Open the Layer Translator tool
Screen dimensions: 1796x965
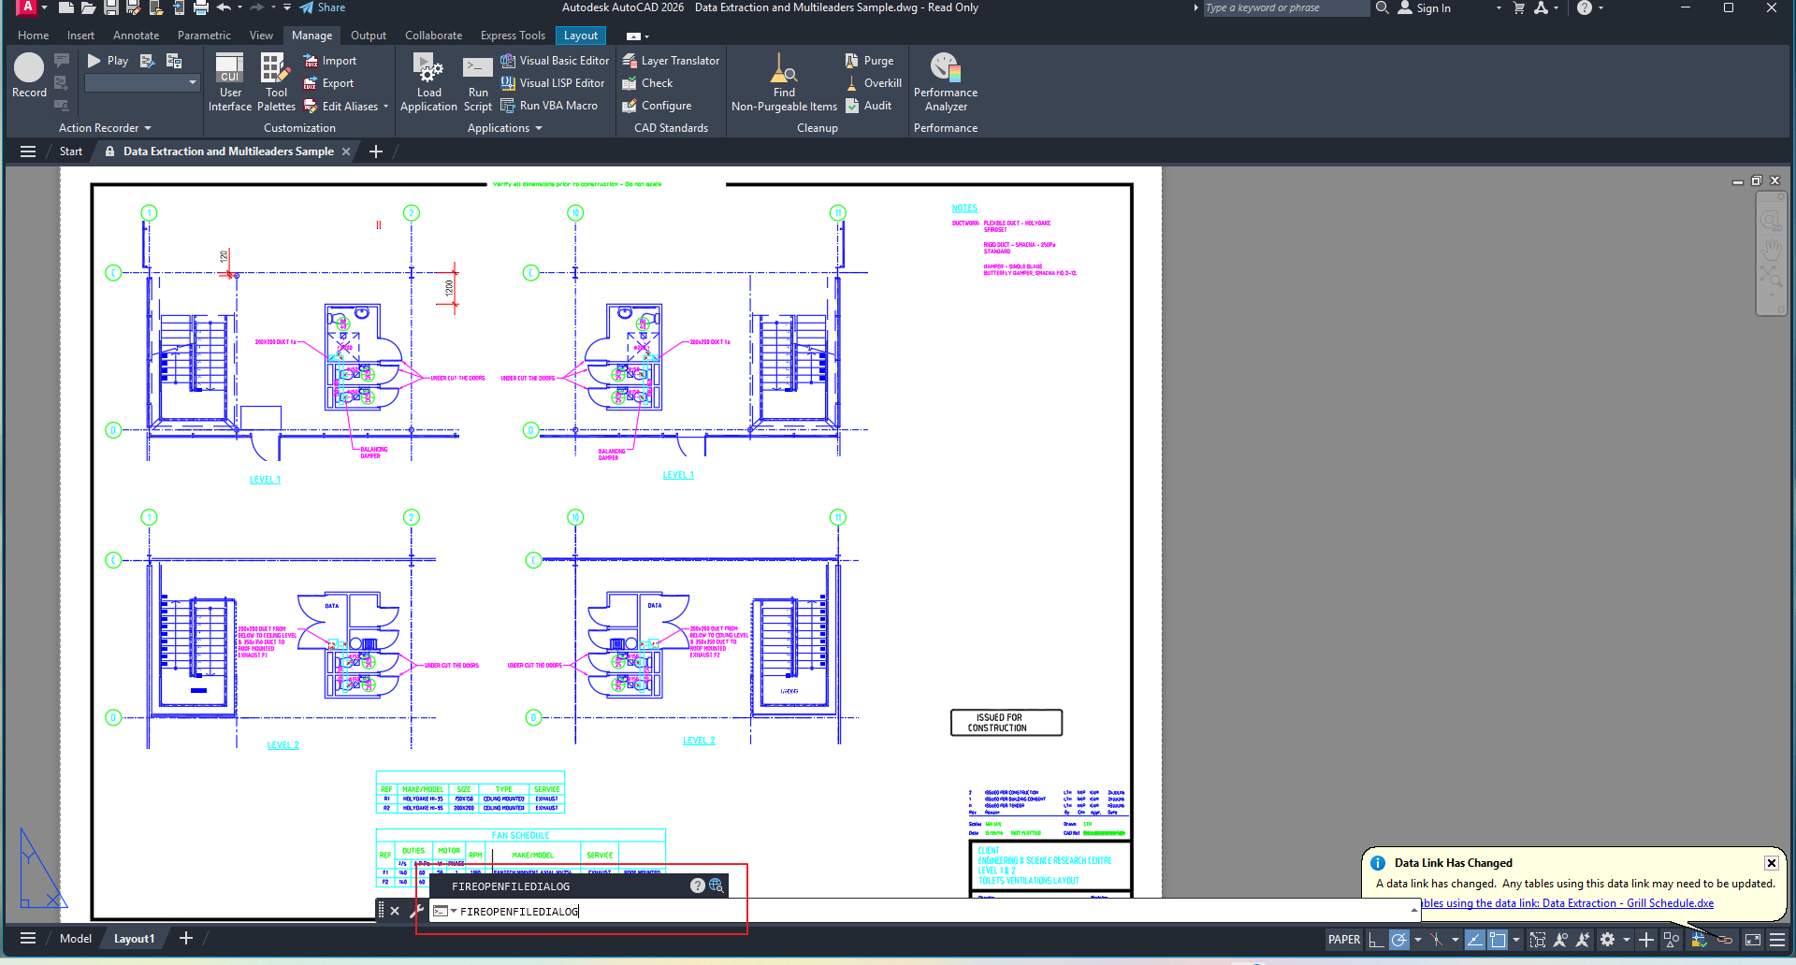[671, 61]
